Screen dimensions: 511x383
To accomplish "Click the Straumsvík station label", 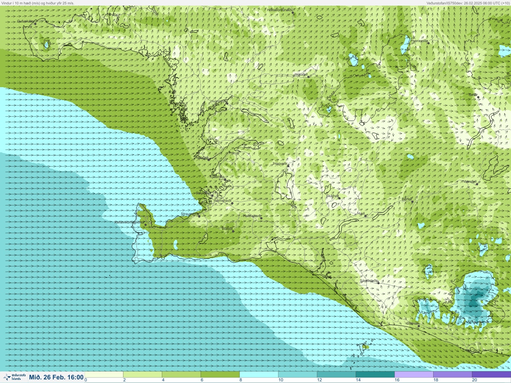I will (x=190, y=214).
